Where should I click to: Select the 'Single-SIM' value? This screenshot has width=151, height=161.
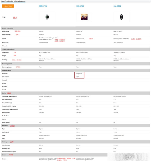pyautogui.click(x=79, y=74)
